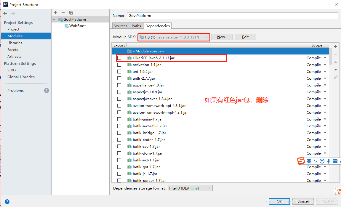Open Facets in sidebar
Screen dimensions: 341x207
13,49
